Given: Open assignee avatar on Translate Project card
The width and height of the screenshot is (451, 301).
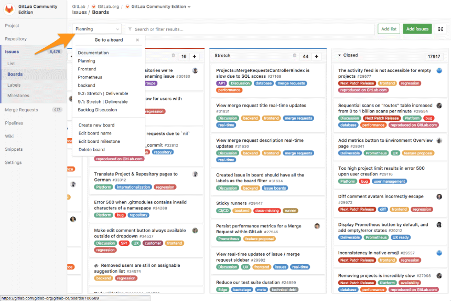Looking at the screenshot, I should pyautogui.click(x=195, y=174).
